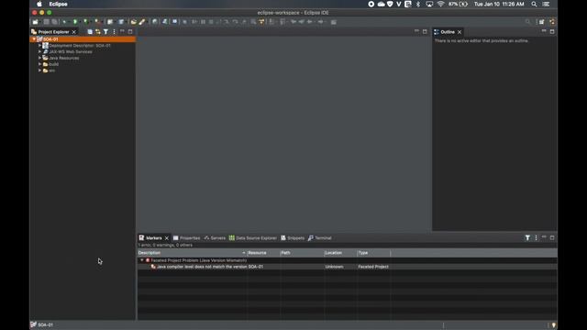Maximize the Outline panel

(x=552, y=31)
